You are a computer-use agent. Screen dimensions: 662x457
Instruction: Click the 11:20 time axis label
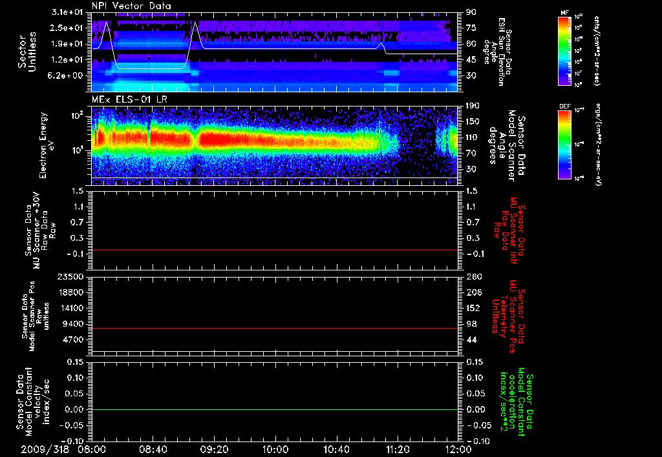398,449
